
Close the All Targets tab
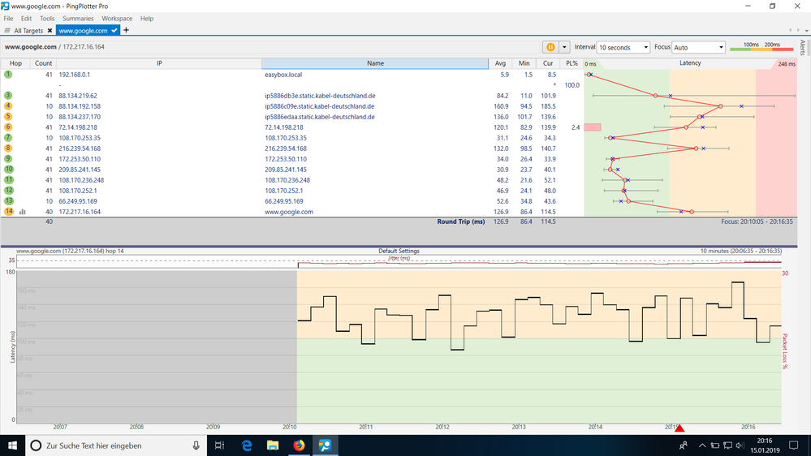(50, 31)
